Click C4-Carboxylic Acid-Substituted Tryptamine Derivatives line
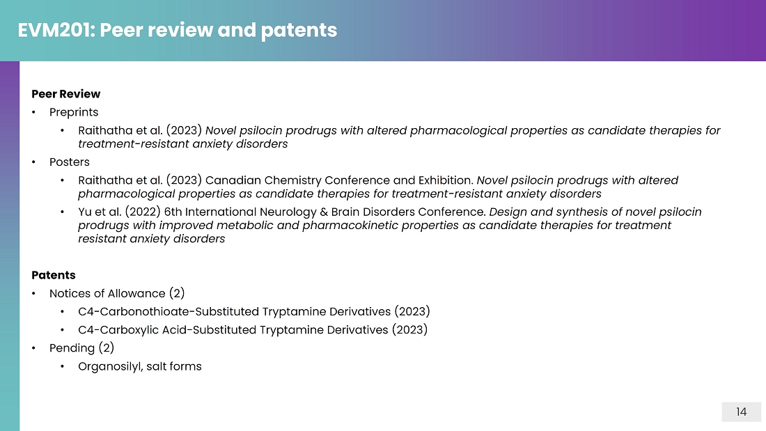766x431 pixels. [x=253, y=330]
